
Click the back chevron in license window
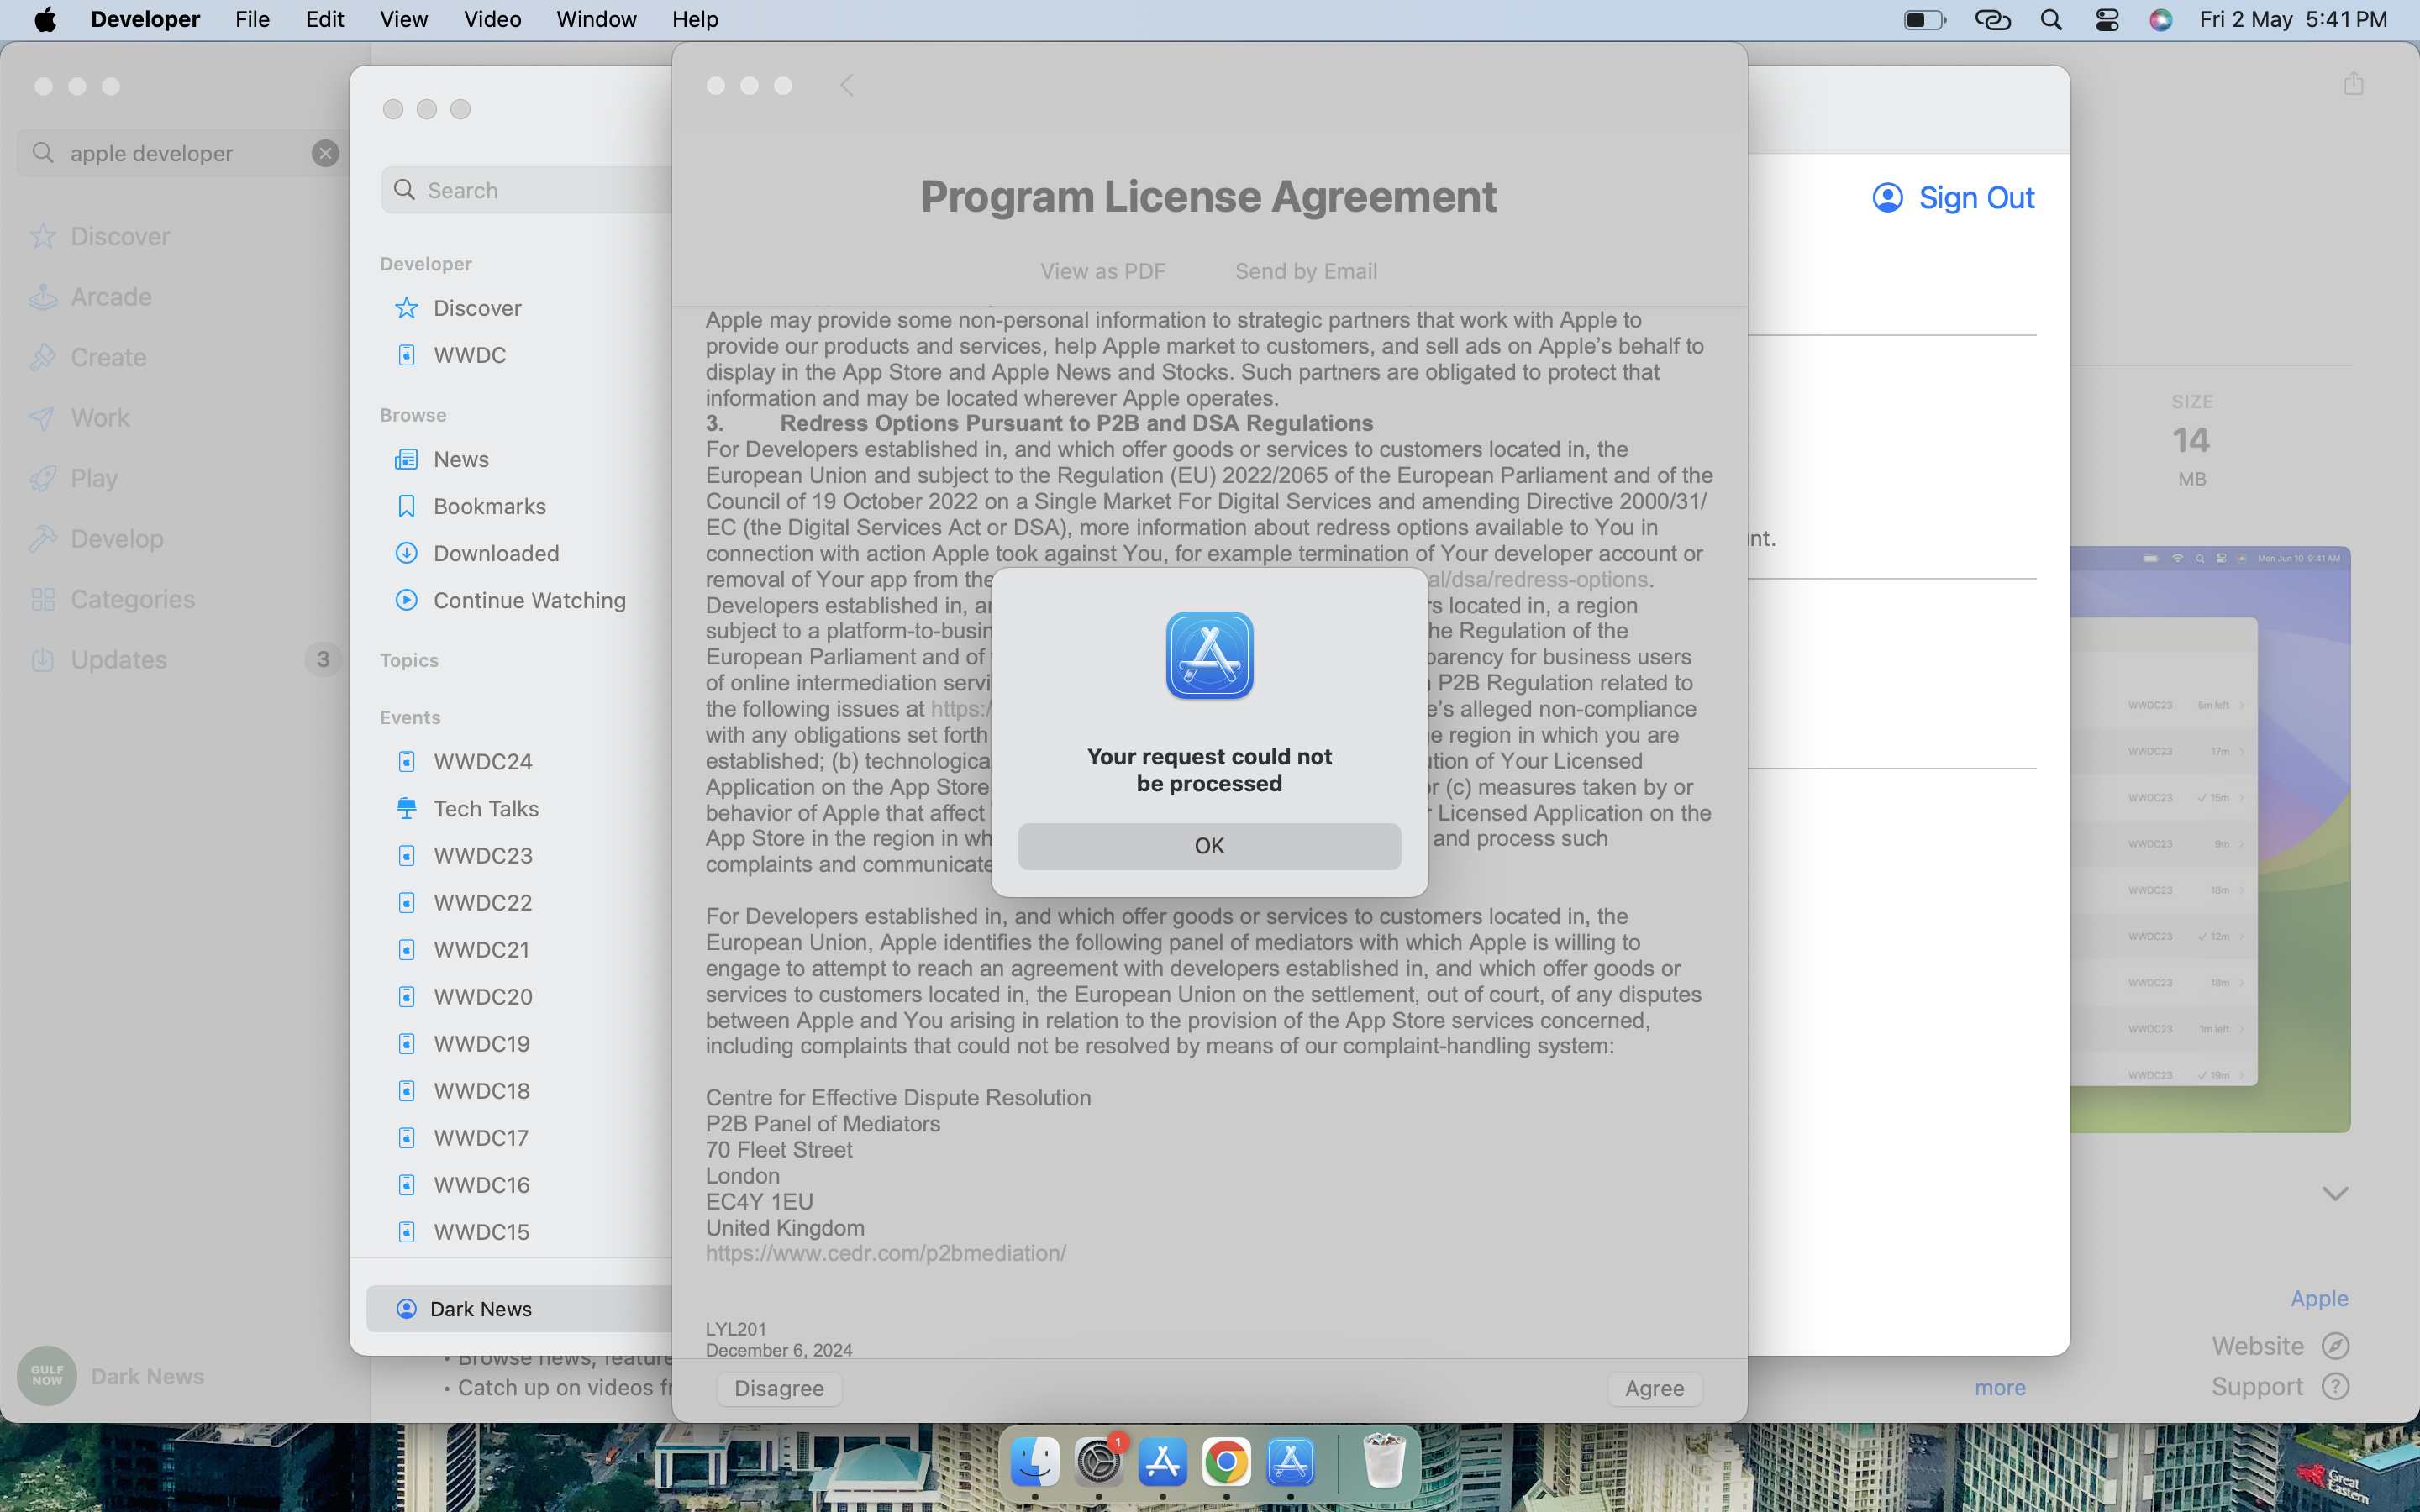coord(847,85)
